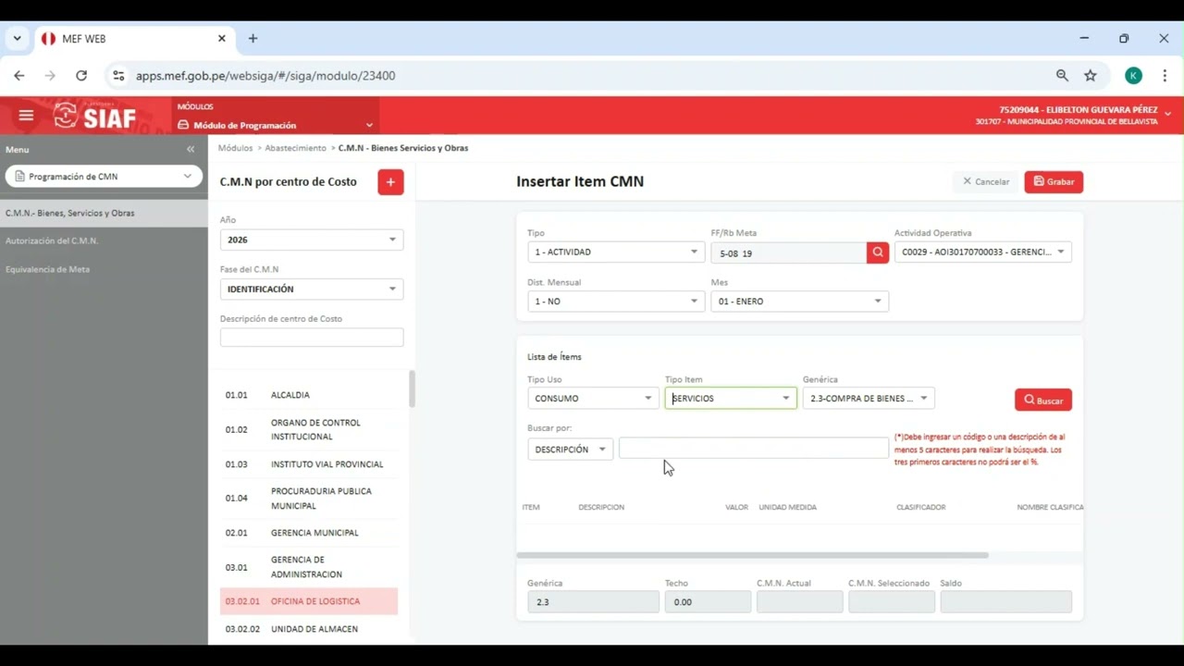The width and height of the screenshot is (1184, 666).
Task: Click cost center list vertical scrollbar
Action: pos(412,389)
